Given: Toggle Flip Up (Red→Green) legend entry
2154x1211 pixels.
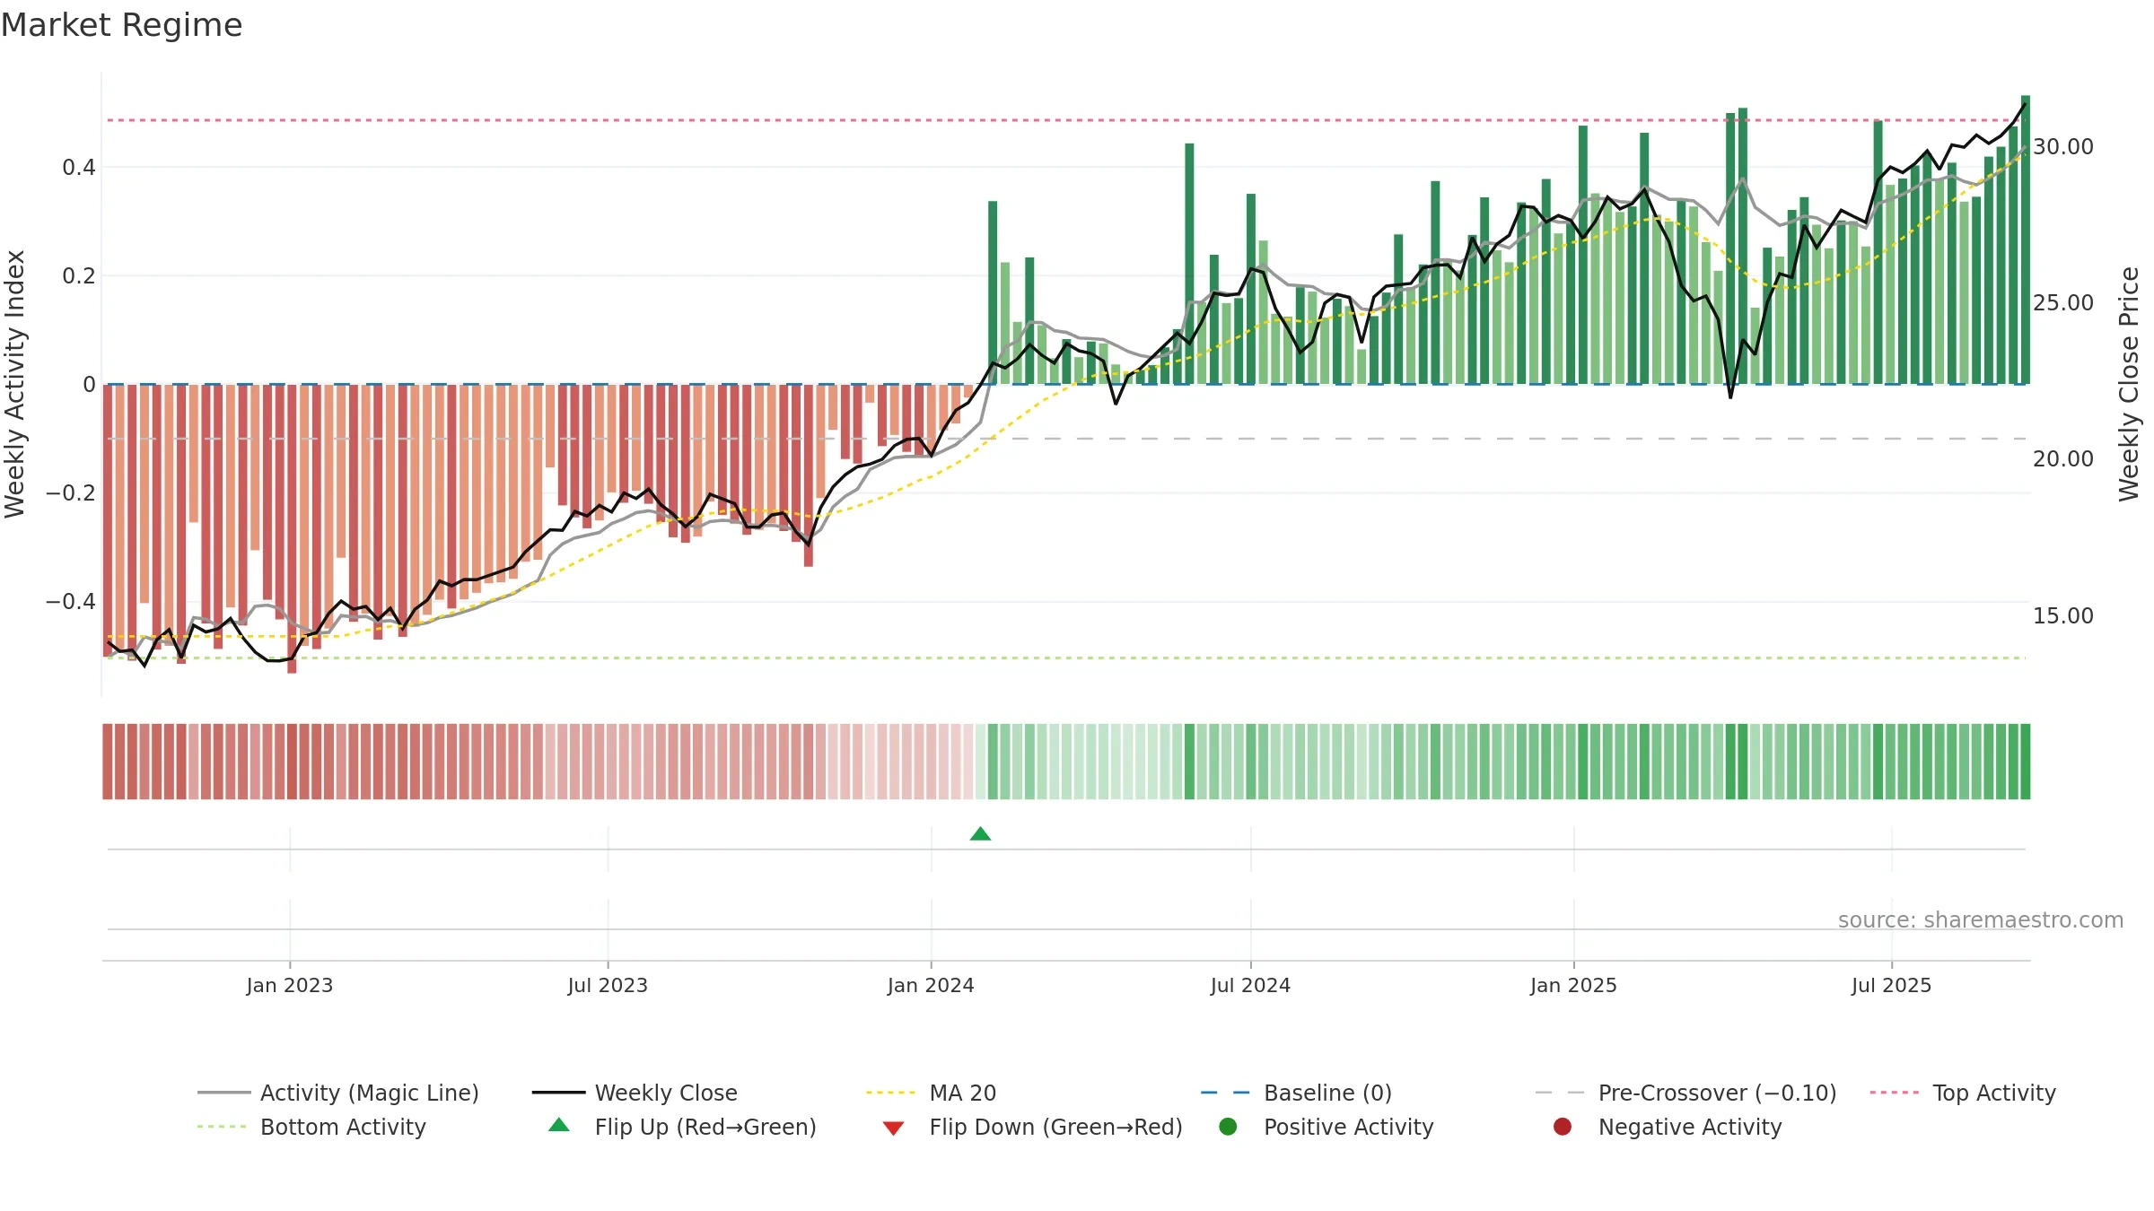Looking at the screenshot, I should click(x=682, y=1127).
